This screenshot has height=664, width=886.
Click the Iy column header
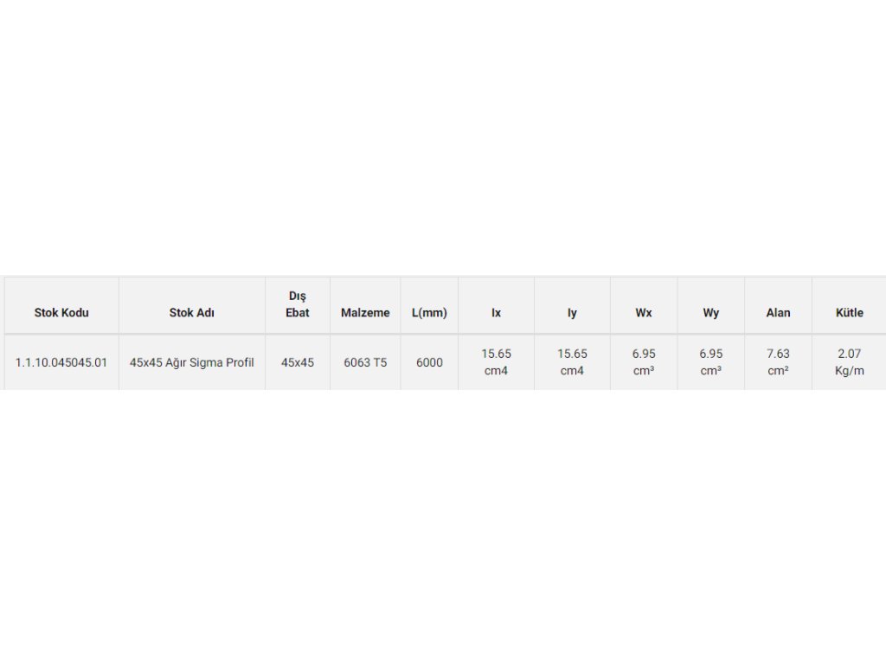pos(572,313)
